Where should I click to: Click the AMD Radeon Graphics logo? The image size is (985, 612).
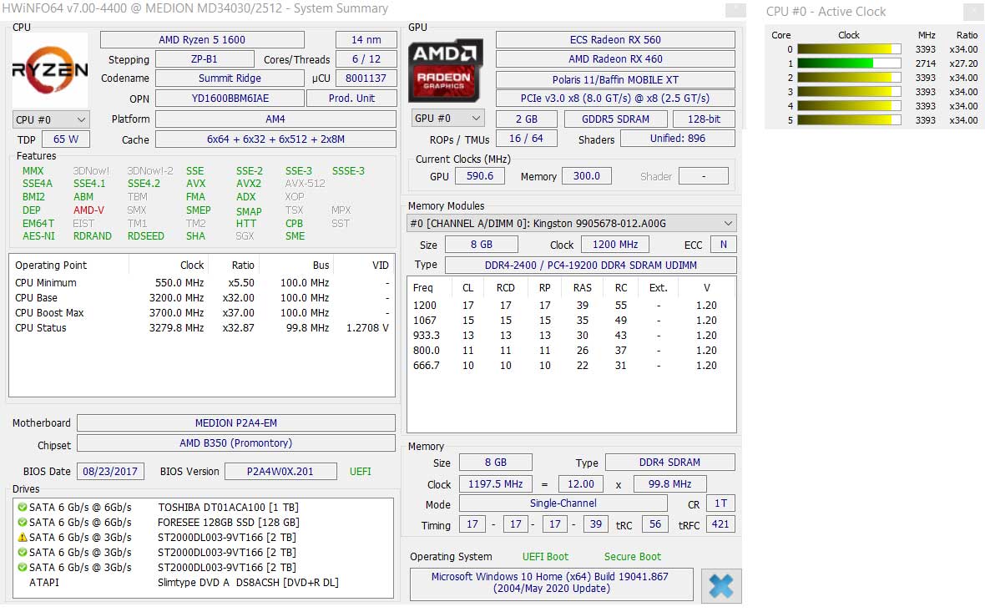tap(446, 70)
